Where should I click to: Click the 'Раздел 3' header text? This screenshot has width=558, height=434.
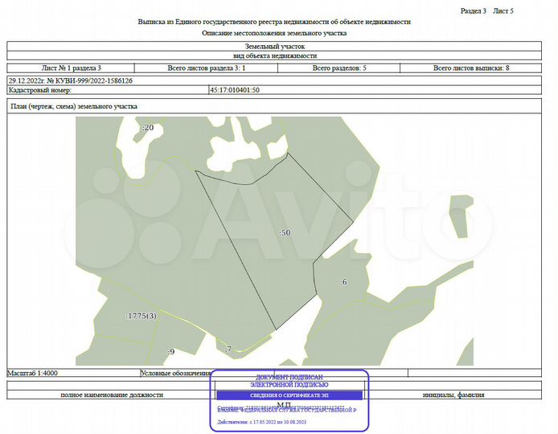coord(473,11)
